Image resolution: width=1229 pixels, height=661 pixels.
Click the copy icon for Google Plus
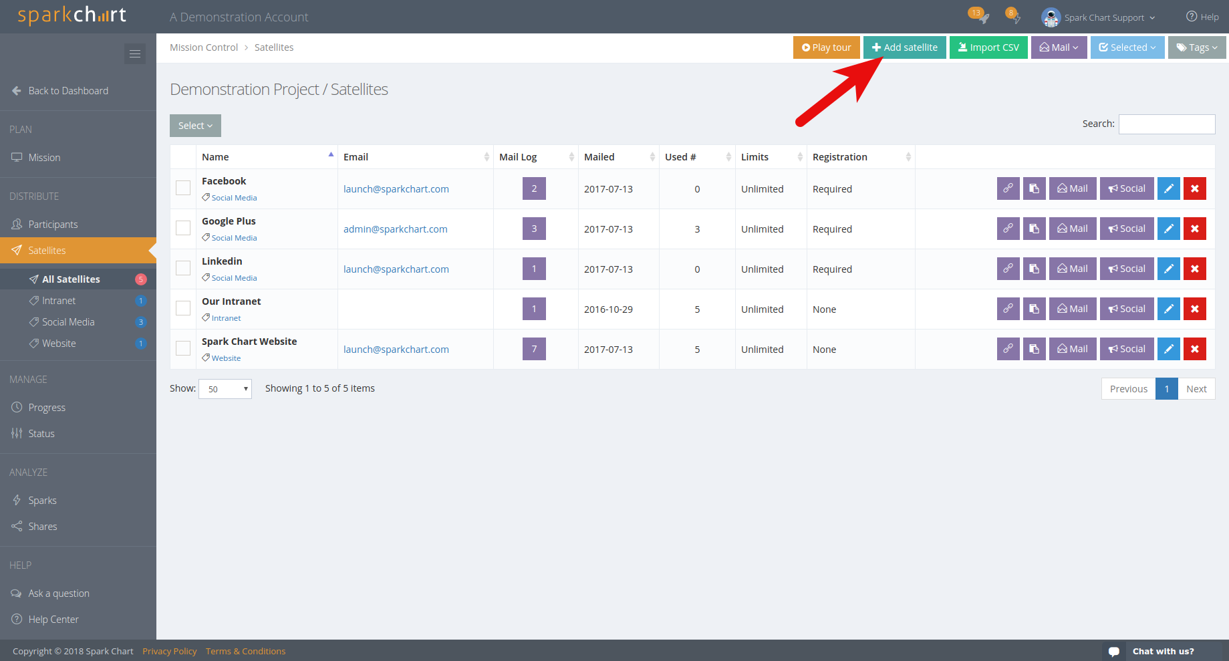pos(1034,229)
